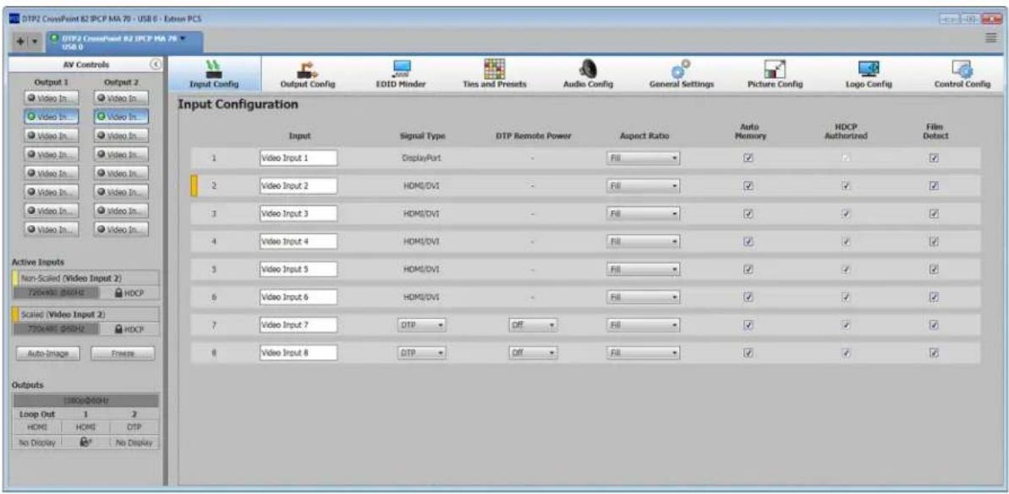This screenshot has width=1009, height=494.
Task: Toggle Film Detect for Video Input 6
Action: [x=934, y=298]
